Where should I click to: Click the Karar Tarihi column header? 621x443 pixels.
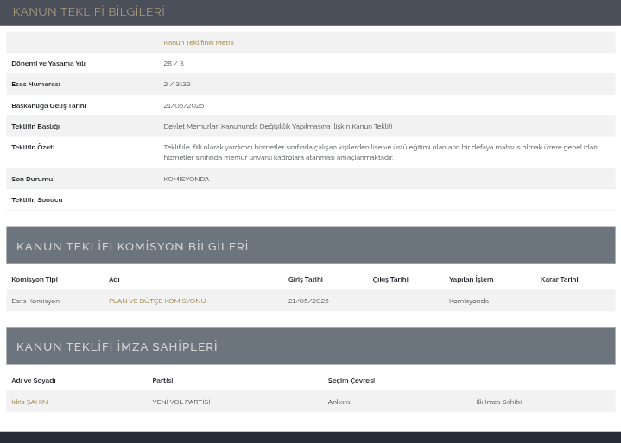(x=559, y=280)
